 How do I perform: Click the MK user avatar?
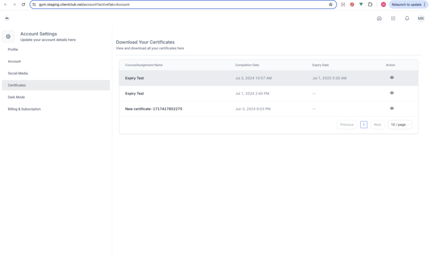click(x=421, y=18)
